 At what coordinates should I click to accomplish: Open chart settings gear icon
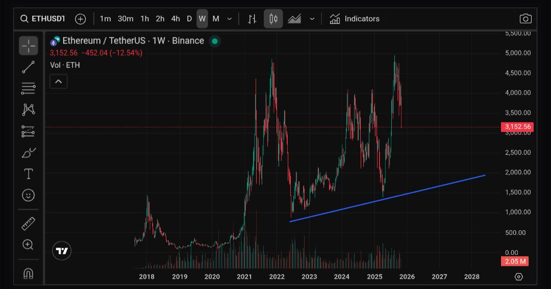pyautogui.click(x=519, y=277)
